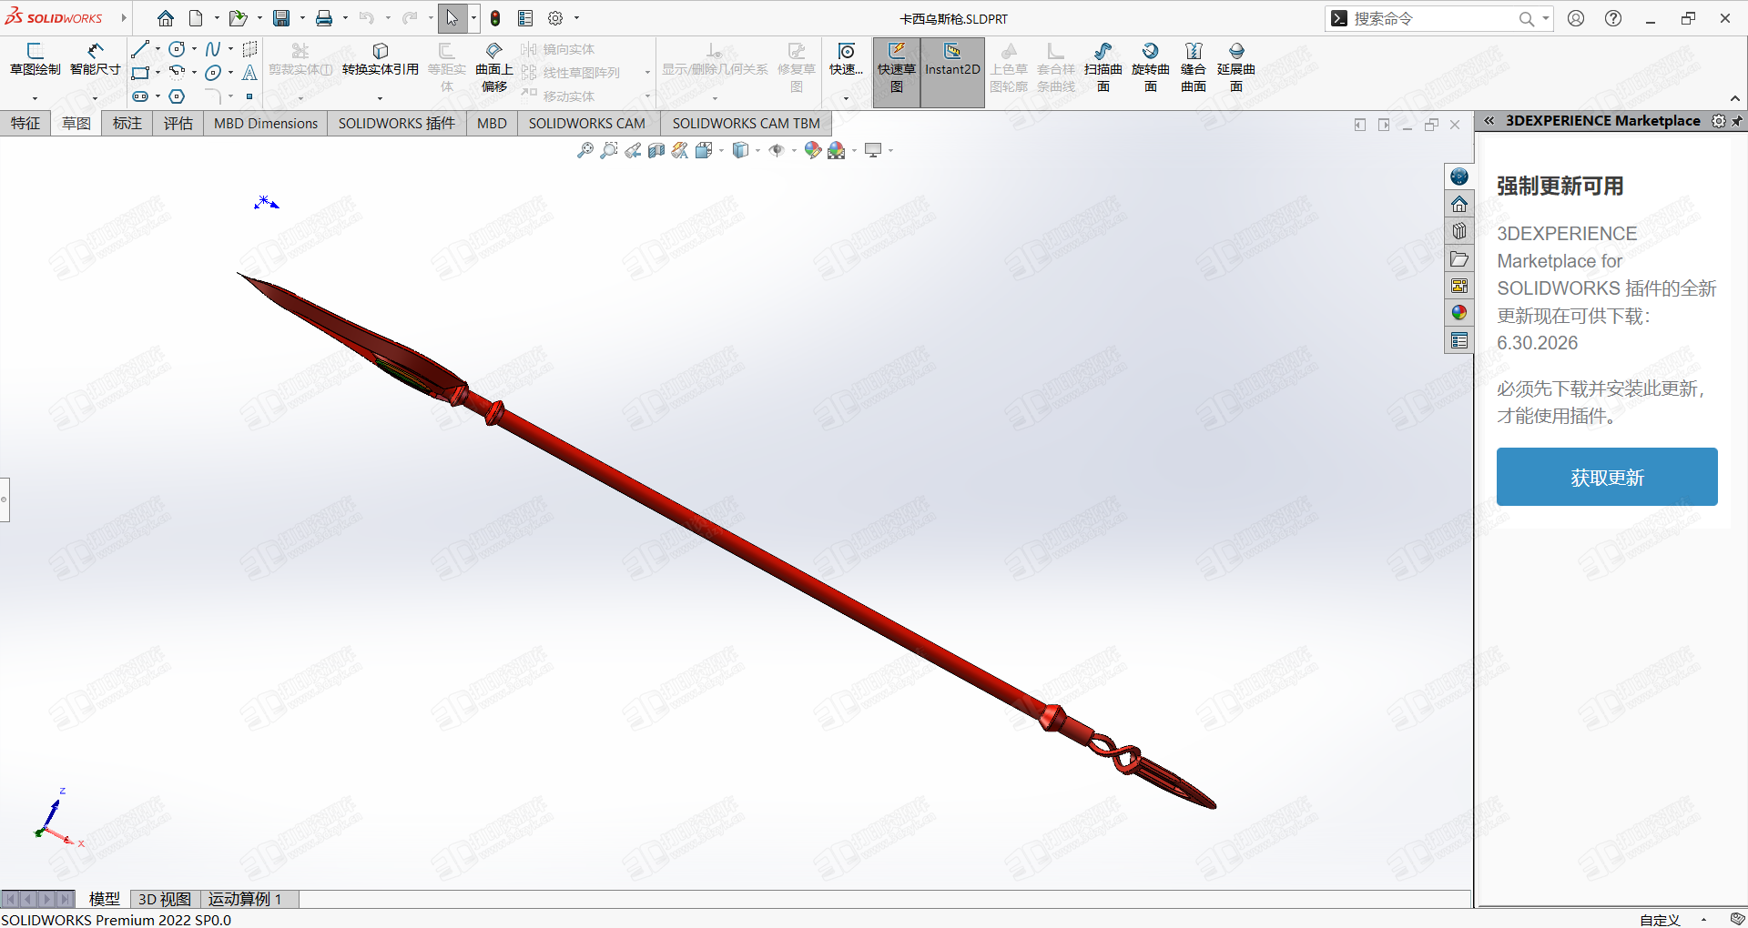Viewport: 1748px width, 928px height.
Task: Open the Apply Scene dropdown arrow
Action: (854, 151)
